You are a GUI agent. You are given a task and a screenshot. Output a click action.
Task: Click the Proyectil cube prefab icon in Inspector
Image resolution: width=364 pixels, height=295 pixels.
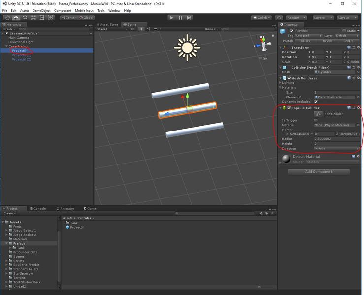[x=283, y=31]
